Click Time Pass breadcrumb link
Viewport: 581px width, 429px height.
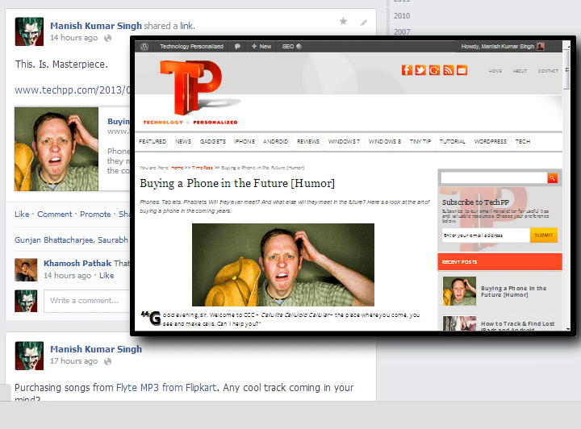coord(203,168)
